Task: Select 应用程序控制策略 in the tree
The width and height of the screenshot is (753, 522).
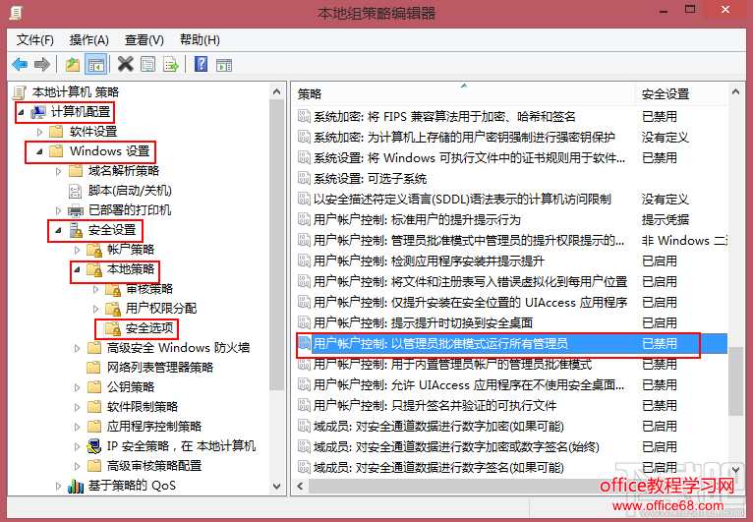Action: (x=154, y=427)
